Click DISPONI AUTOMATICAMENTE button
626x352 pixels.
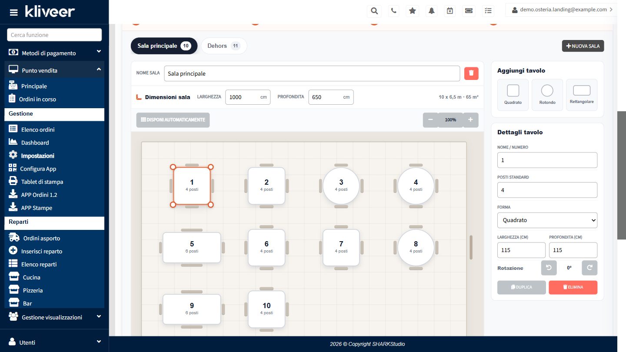173,120
